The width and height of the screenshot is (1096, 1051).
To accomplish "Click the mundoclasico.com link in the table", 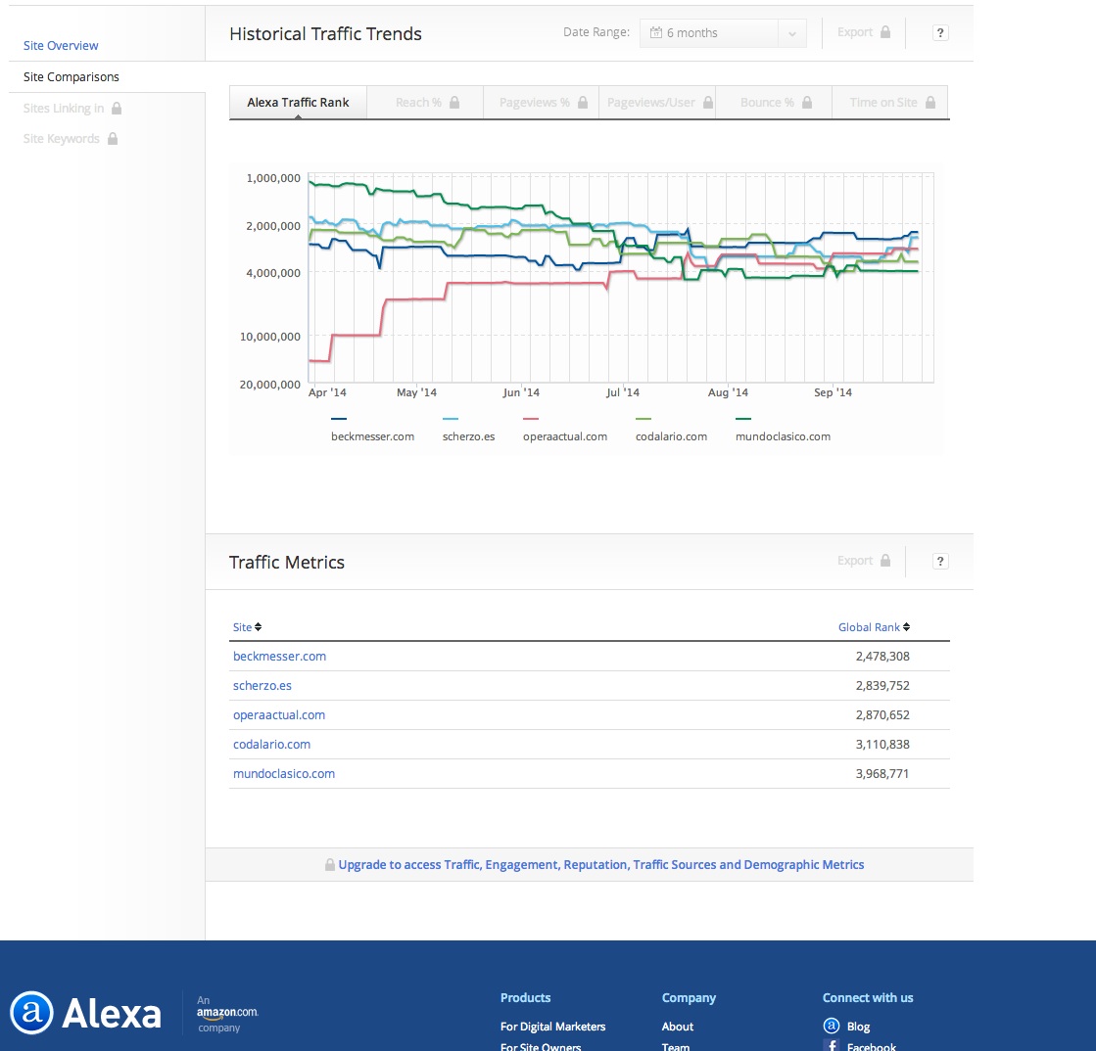I will coord(284,774).
